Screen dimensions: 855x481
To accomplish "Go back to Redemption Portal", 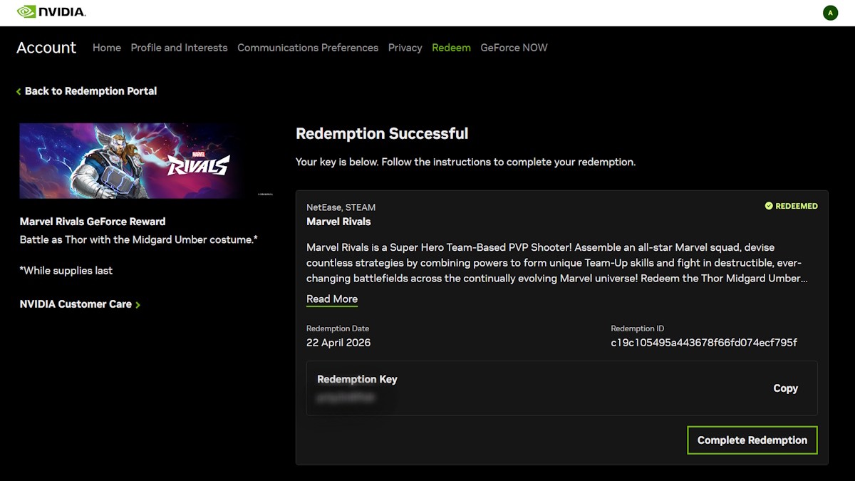I will point(90,91).
